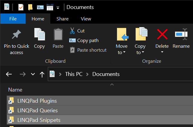Click the Copy path ribbon icon
Image resolution: width=193 pixels, height=127 pixels.
[x=72, y=40]
